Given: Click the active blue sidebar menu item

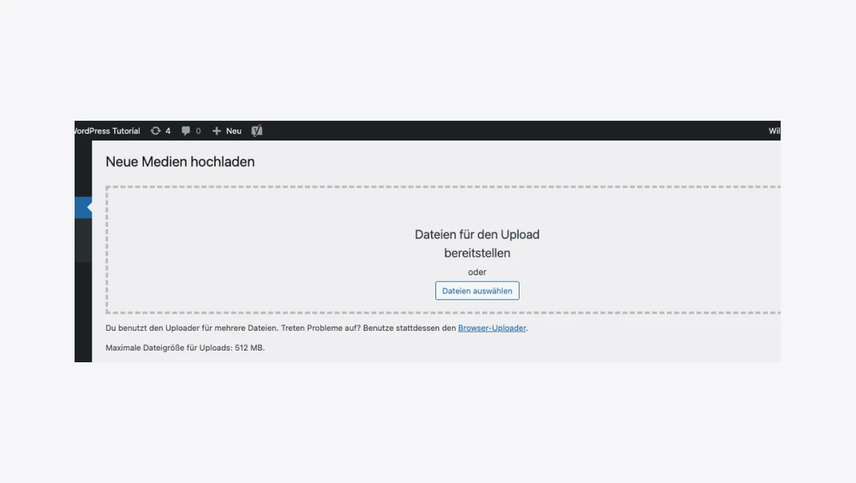Looking at the screenshot, I should point(83,207).
